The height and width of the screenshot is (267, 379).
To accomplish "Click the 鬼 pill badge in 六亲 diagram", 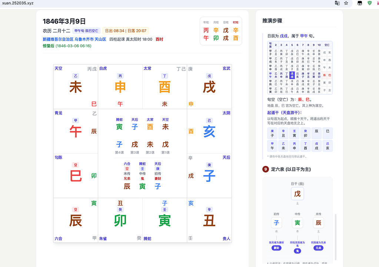I will pyautogui.click(x=297, y=251).
